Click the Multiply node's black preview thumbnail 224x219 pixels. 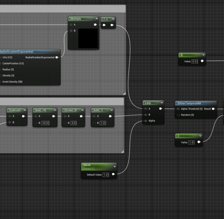point(88,38)
